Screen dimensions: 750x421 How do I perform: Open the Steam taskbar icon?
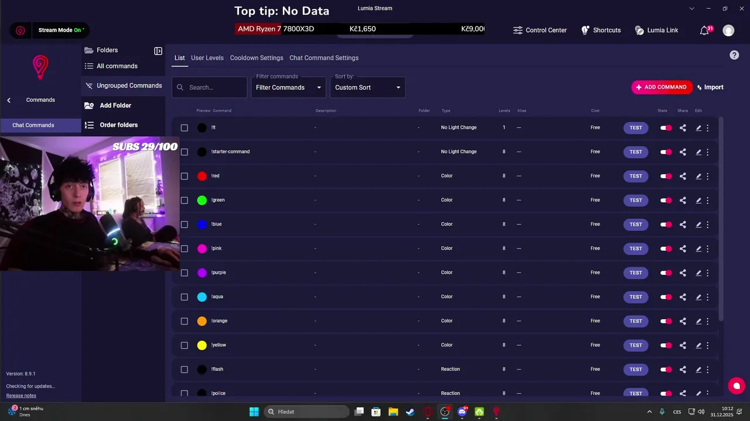(410, 412)
